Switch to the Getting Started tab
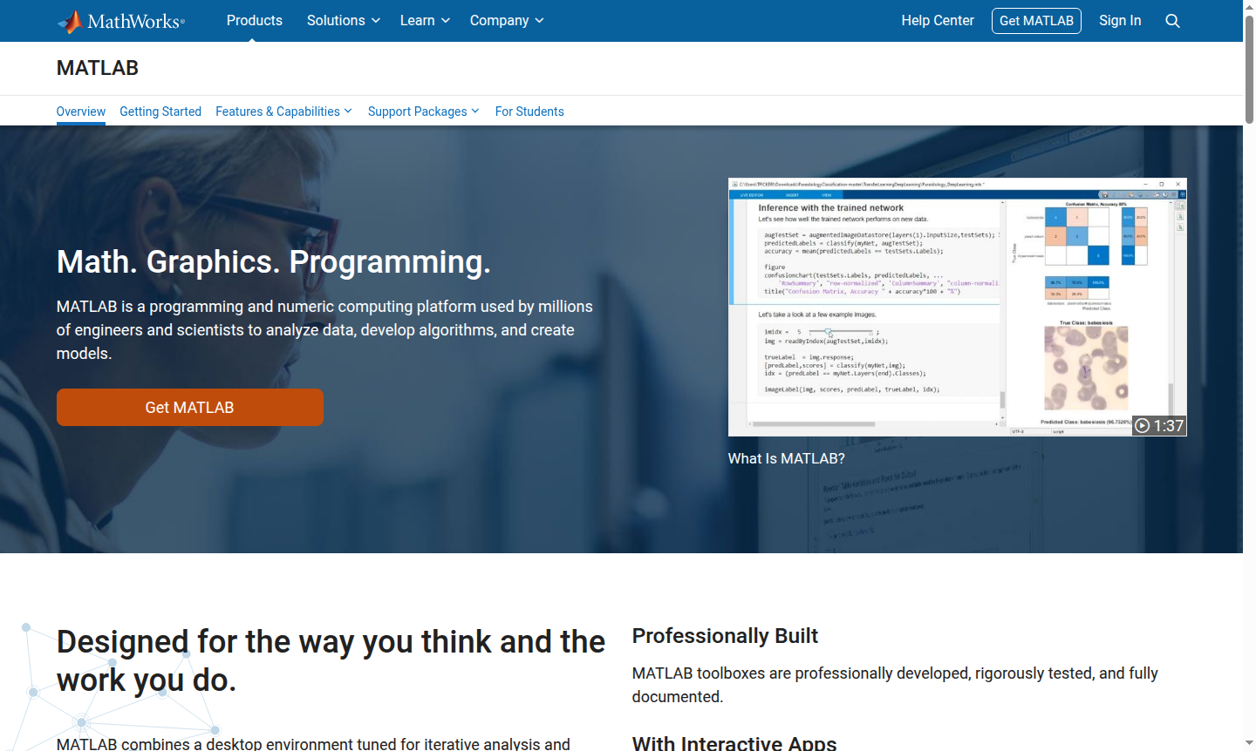Viewport: 1256px width, 751px height. pos(160,112)
